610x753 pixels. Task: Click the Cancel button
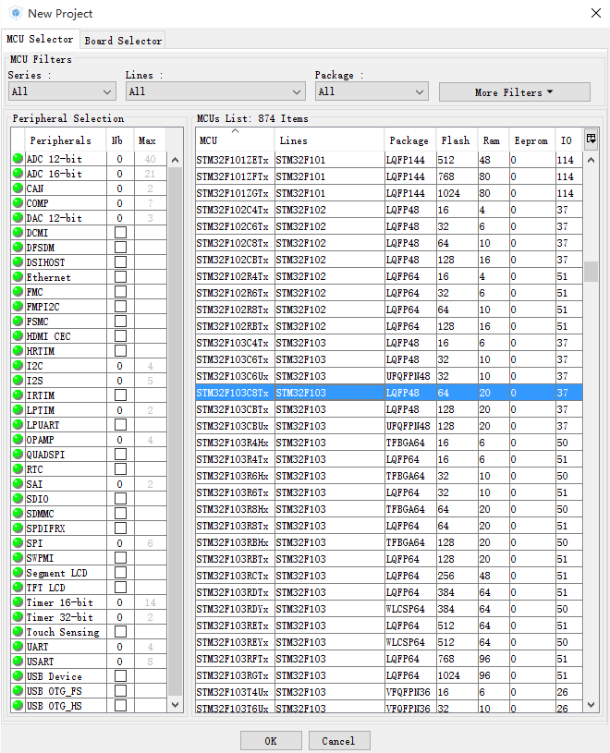[339, 740]
